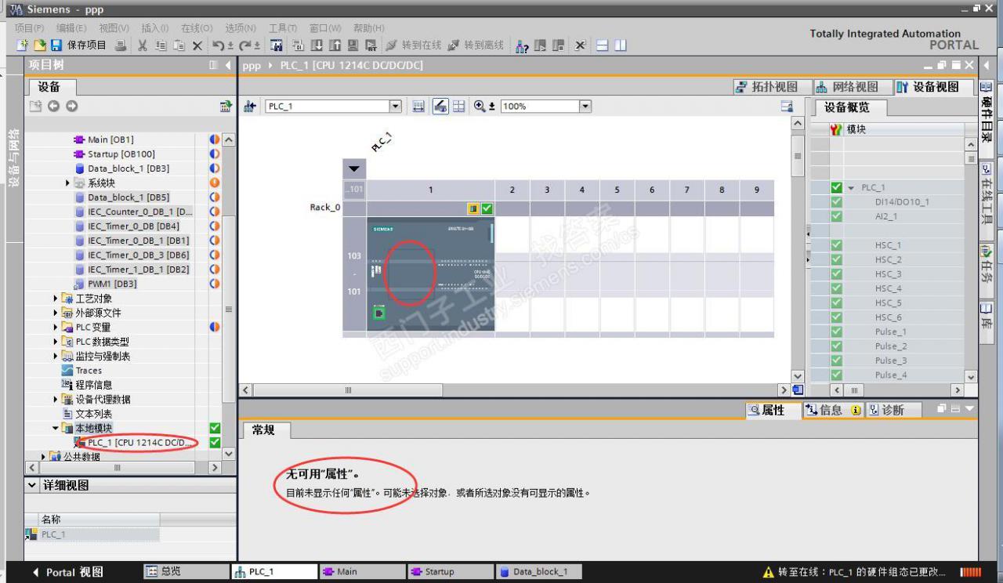Click the start CPU icon

(x=540, y=45)
